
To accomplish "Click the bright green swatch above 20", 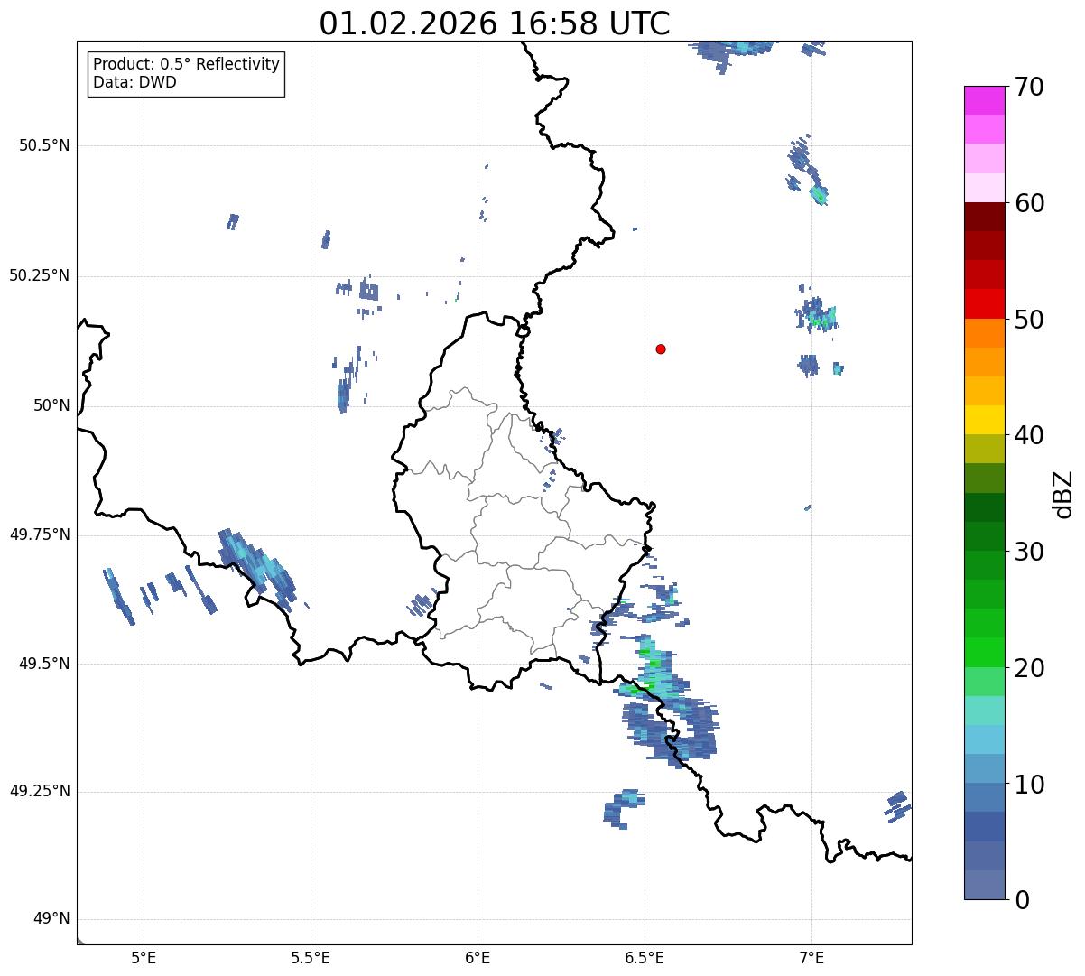I will click(984, 652).
